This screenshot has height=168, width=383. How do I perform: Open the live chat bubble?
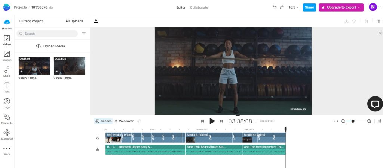[x=375, y=104]
